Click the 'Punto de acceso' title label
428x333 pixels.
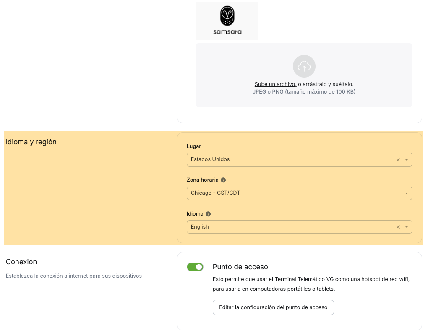pos(240,267)
